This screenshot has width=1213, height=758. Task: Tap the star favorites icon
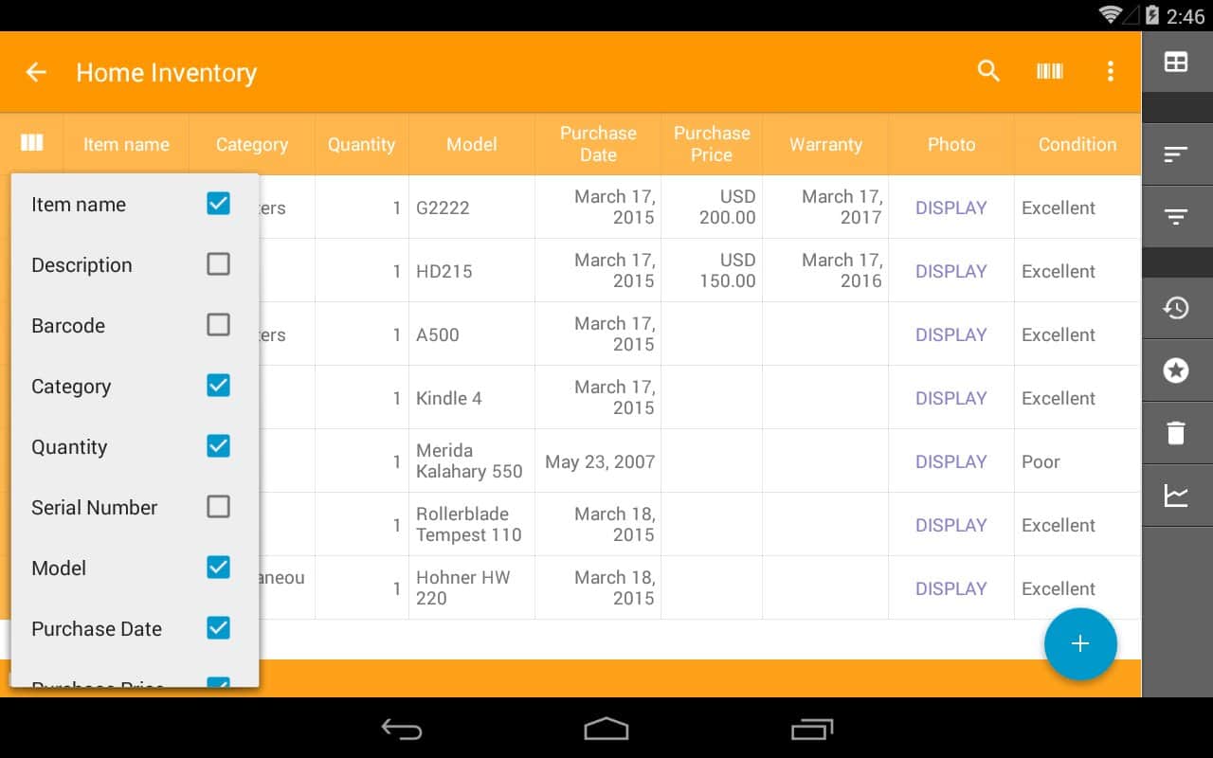pyautogui.click(x=1176, y=370)
